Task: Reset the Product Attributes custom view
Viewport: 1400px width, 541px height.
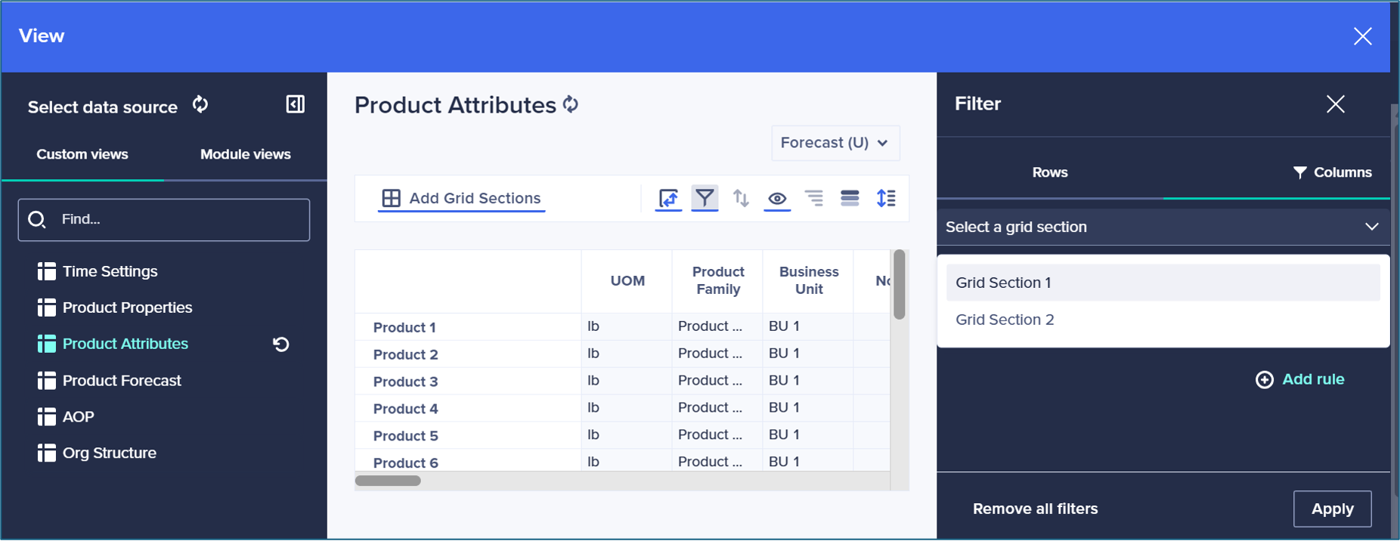Action: tap(281, 345)
